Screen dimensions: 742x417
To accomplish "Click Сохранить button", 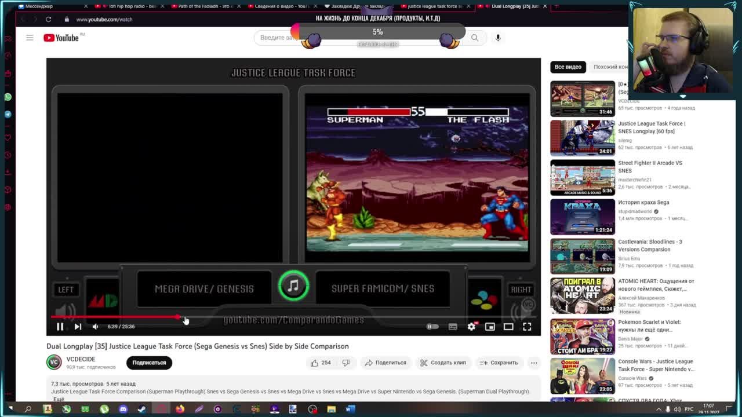I will pyautogui.click(x=499, y=363).
